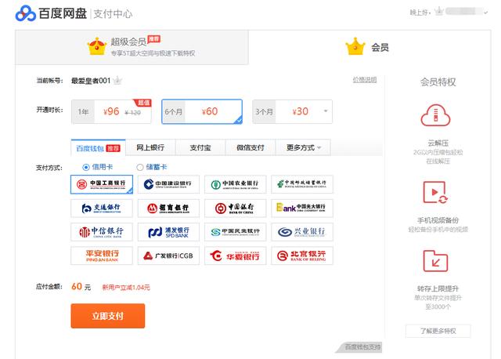Click the 支付中心 header text
Screen dimensions: 501x359
pyautogui.click(x=113, y=14)
